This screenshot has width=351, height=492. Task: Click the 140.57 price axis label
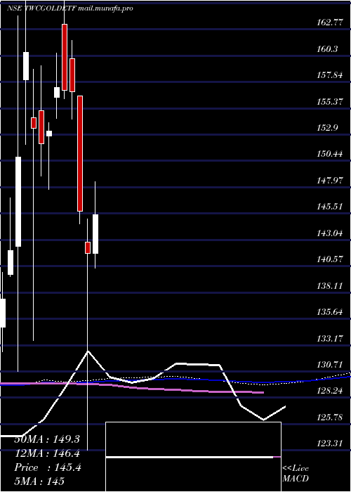pyautogui.click(x=329, y=259)
